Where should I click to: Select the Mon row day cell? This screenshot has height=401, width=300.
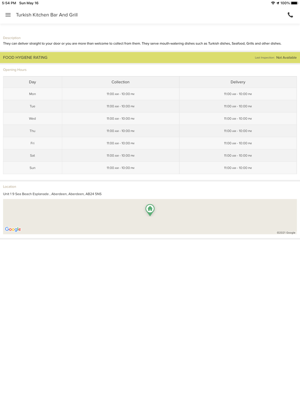(33, 94)
